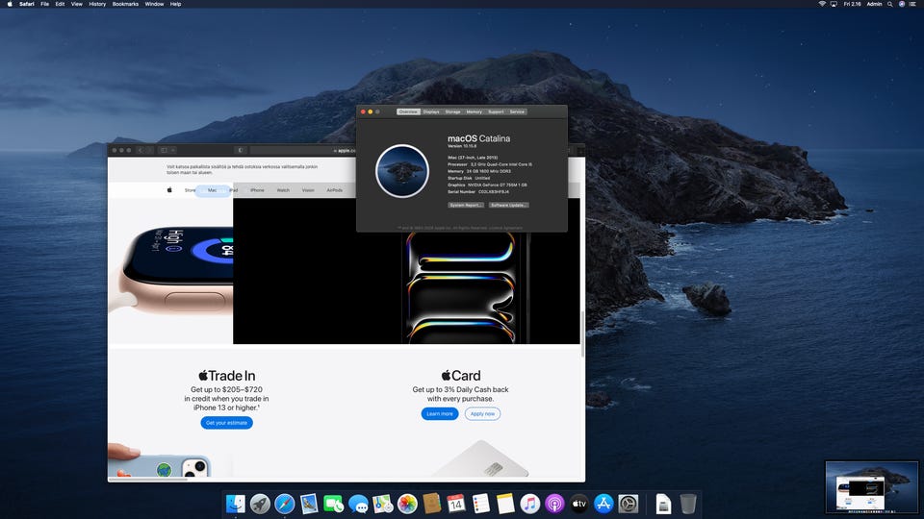Click screenshot preview thumbnail in corner

[872, 487]
